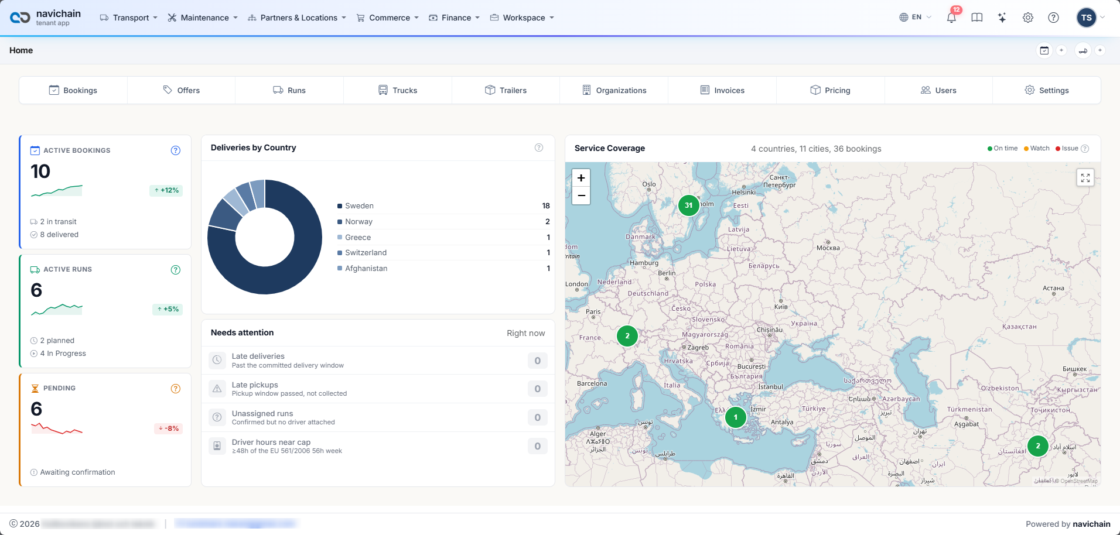Open the EN language dropdown
Image resolution: width=1120 pixels, height=535 pixels.
916,17
